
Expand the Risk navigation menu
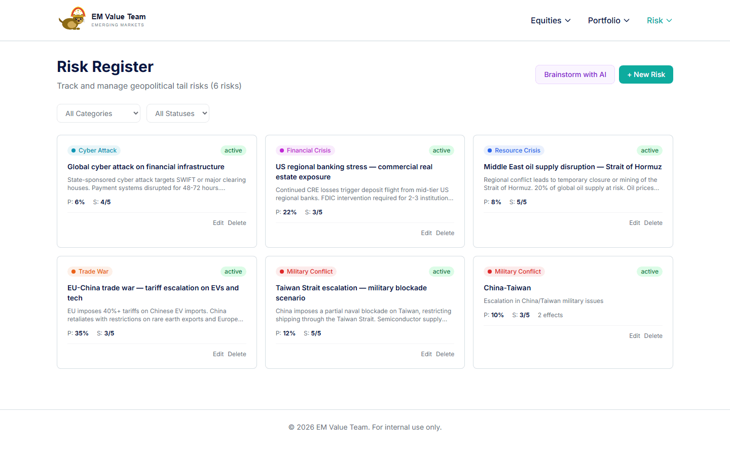coord(659,20)
